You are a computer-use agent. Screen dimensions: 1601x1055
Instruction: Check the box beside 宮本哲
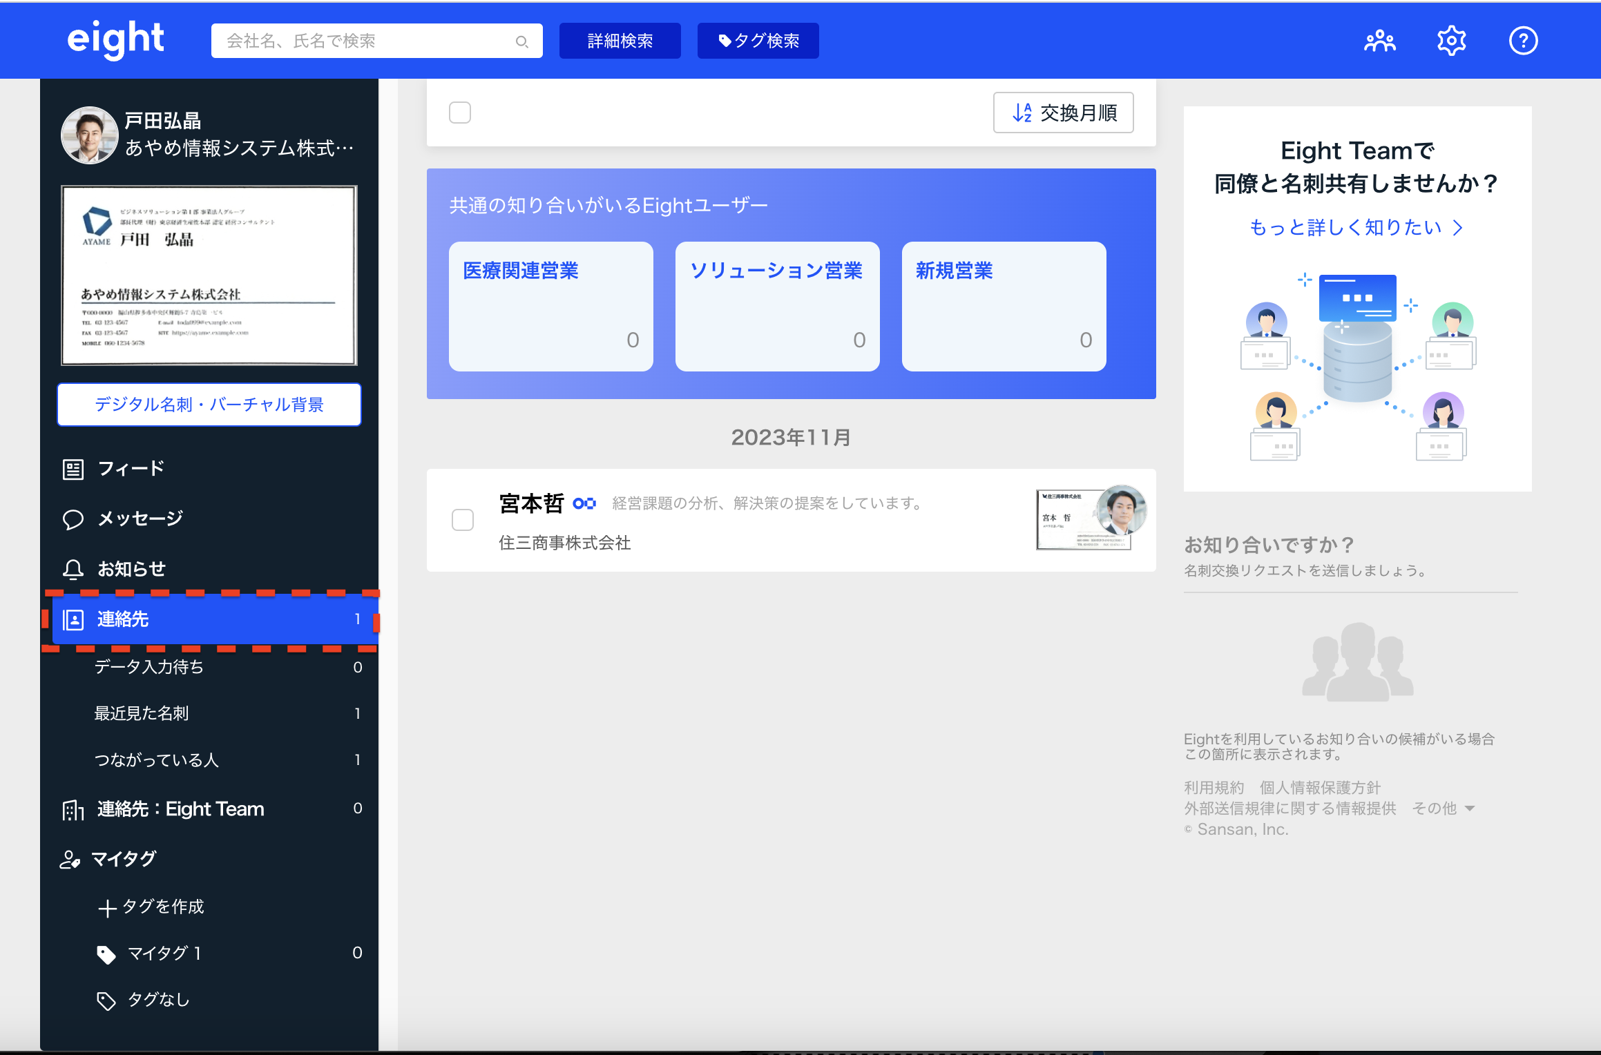pyautogui.click(x=463, y=520)
